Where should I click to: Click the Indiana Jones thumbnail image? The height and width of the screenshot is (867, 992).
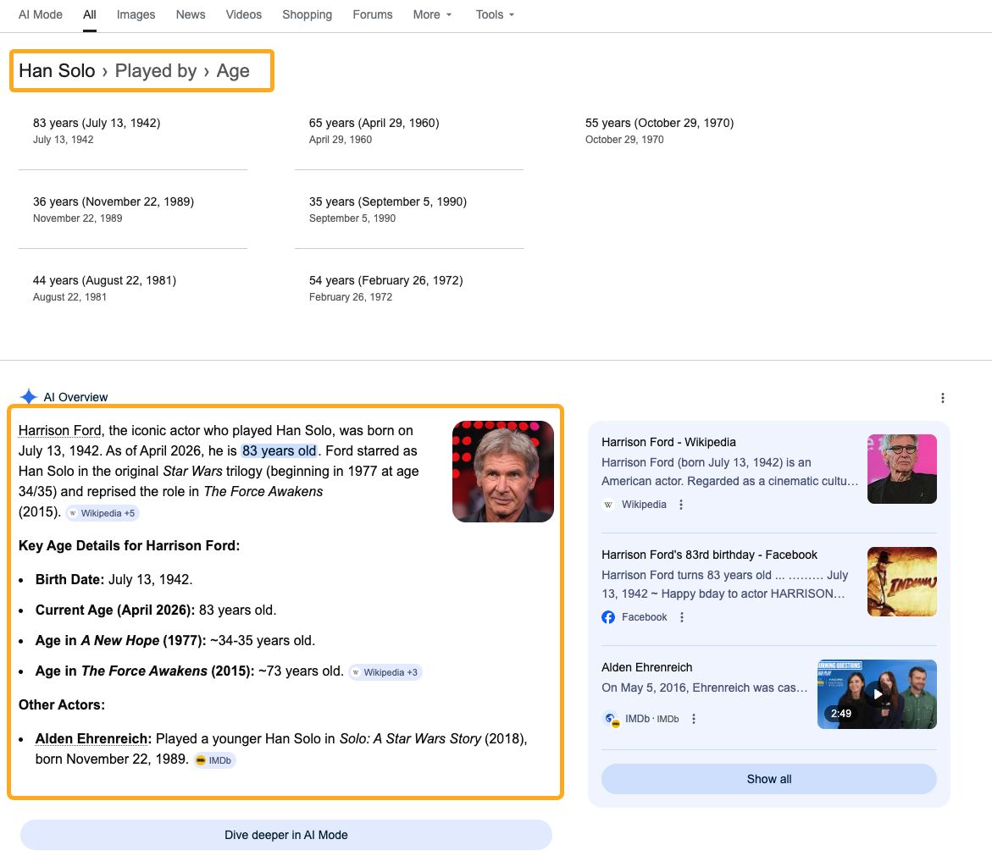click(x=902, y=582)
